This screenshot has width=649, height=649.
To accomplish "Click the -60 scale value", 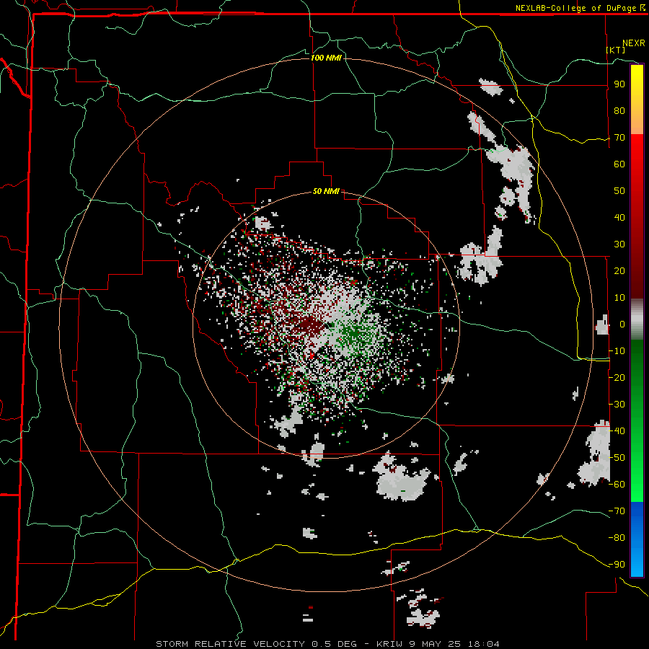I will coord(617,485).
